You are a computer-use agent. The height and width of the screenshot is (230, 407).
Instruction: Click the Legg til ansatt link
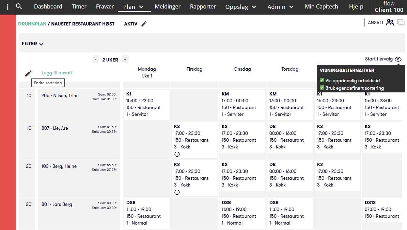57,73
